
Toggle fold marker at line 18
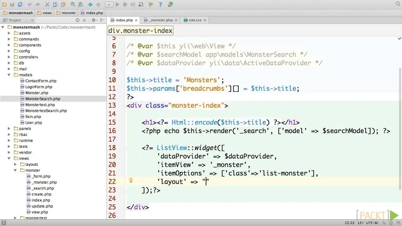click(125, 148)
